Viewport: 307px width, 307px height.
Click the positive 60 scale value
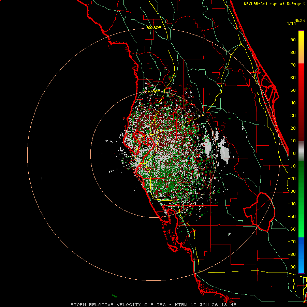pos(293,78)
